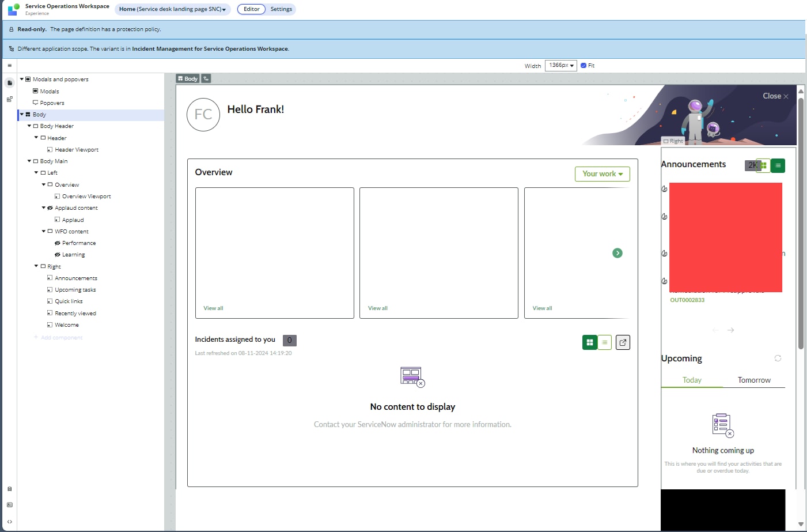The height and width of the screenshot is (532, 807).
Task: Go to previous Announcements page arrow
Action: point(715,330)
